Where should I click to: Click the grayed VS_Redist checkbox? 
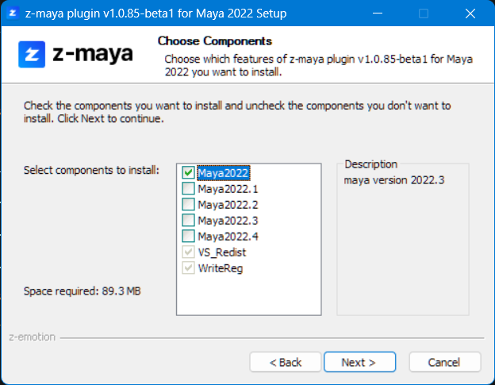coord(188,252)
